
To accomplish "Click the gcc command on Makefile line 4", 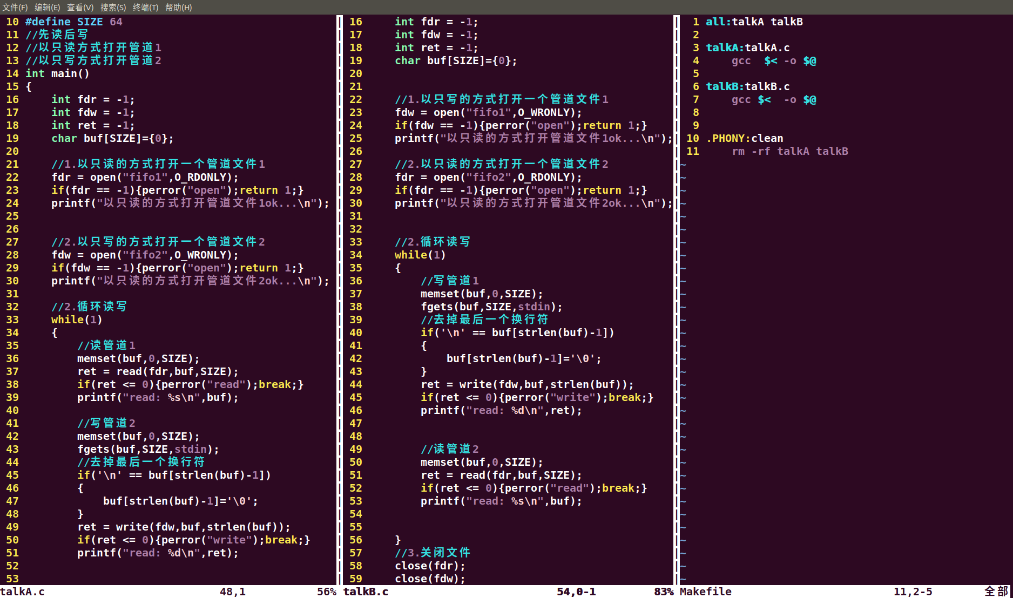I will tap(774, 60).
